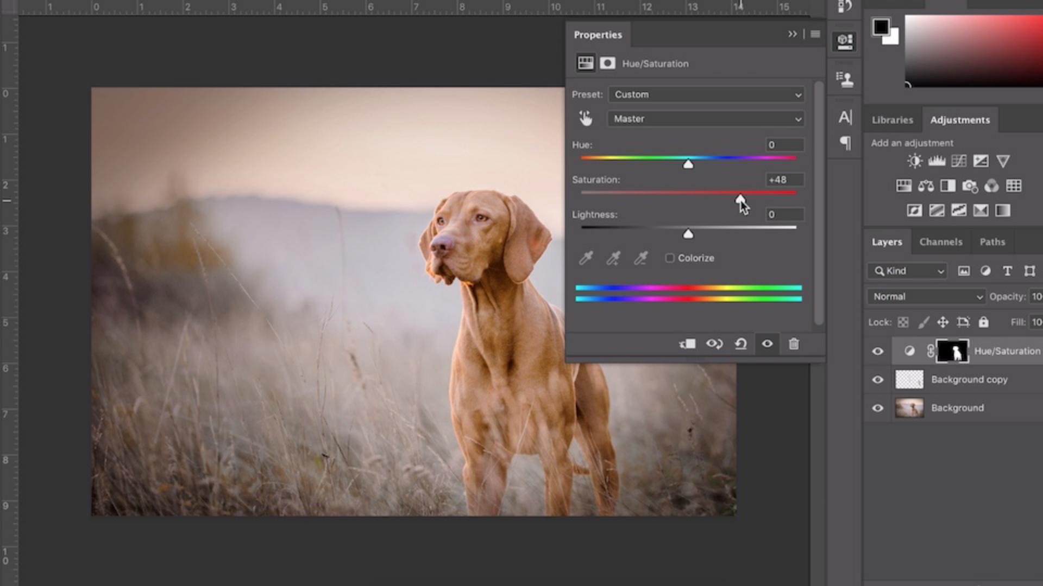Click the targeted adjustment tool
This screenshot has width=1043, height=586.
tap(586, 119)
